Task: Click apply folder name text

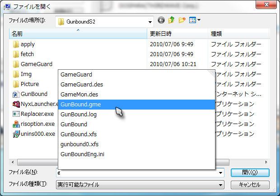Action: tap(28, 44)
